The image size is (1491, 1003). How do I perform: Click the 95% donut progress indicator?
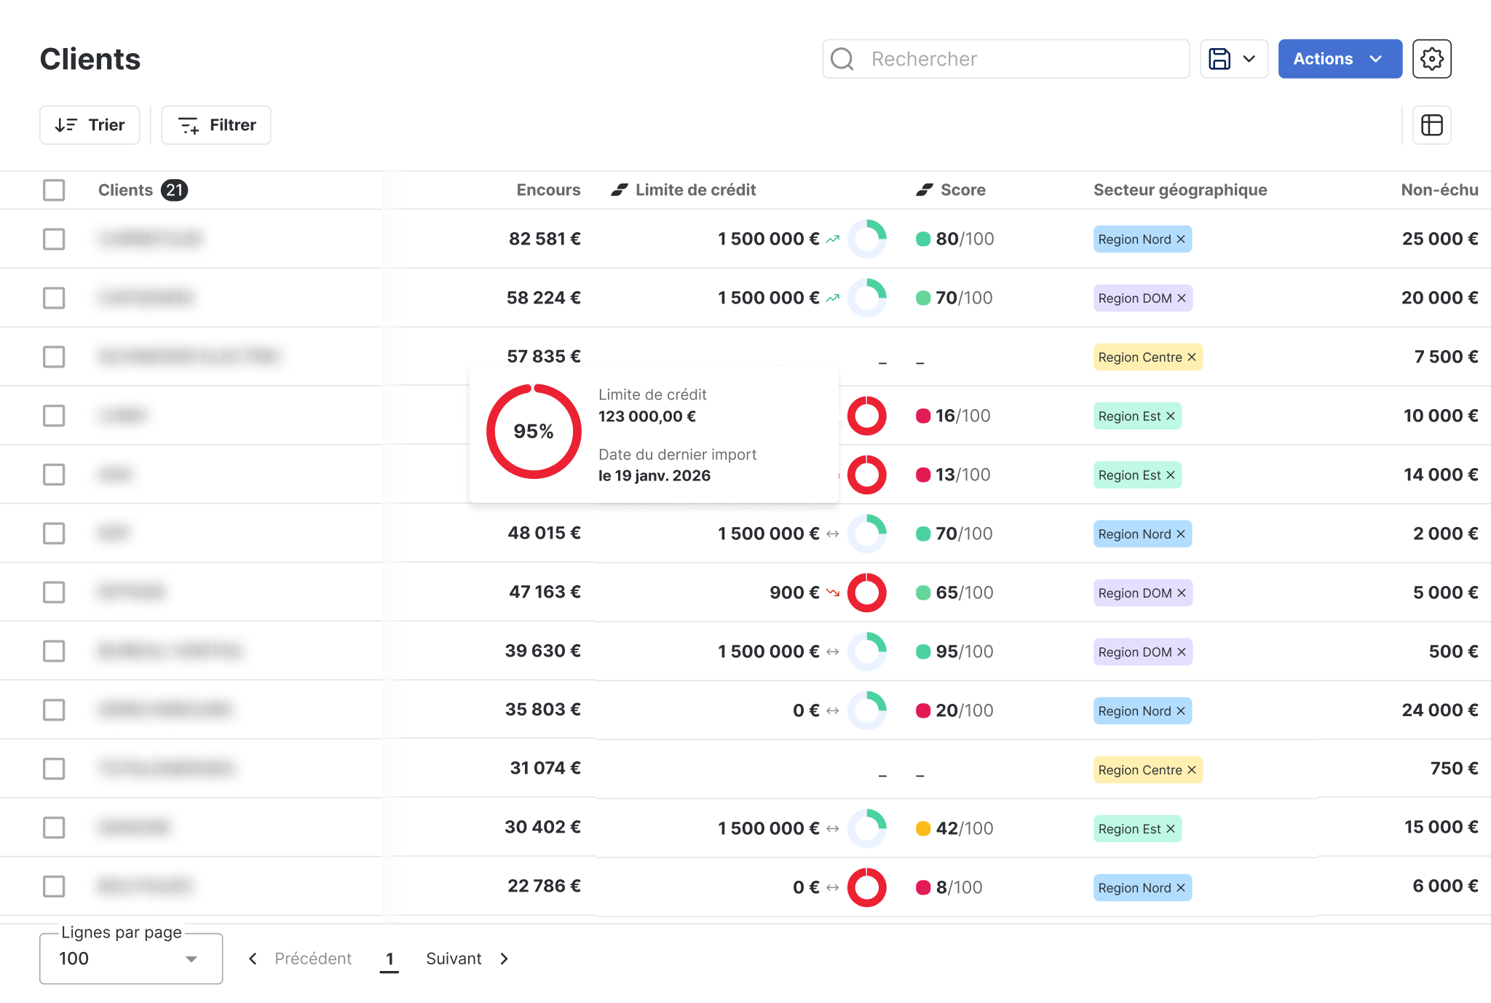[x=534, y=431]
